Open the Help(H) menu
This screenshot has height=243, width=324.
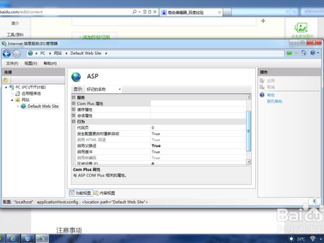point(50,63)
